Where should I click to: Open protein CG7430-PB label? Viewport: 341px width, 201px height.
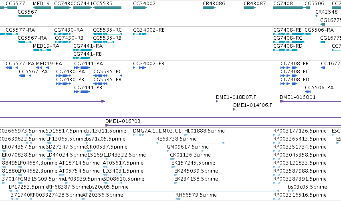70,80
